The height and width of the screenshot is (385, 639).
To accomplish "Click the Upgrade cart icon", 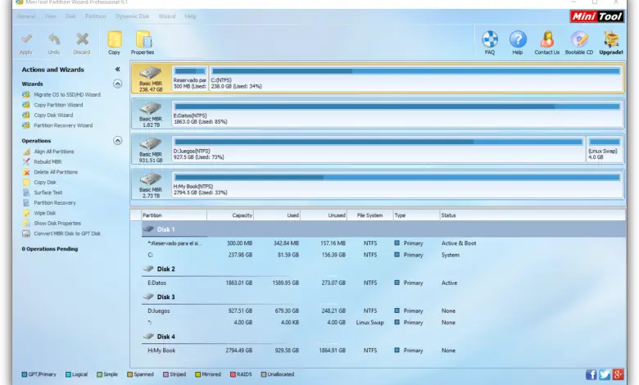I will tap(611, 39).
